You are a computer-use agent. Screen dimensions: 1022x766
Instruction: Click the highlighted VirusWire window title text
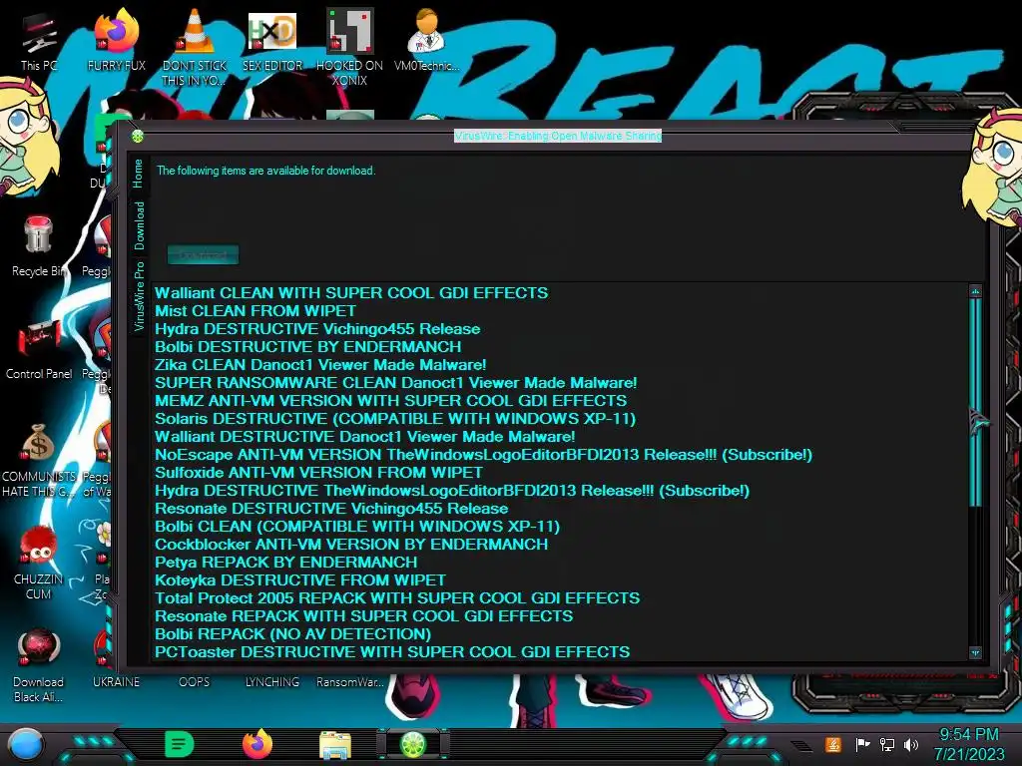coord(558,136)
